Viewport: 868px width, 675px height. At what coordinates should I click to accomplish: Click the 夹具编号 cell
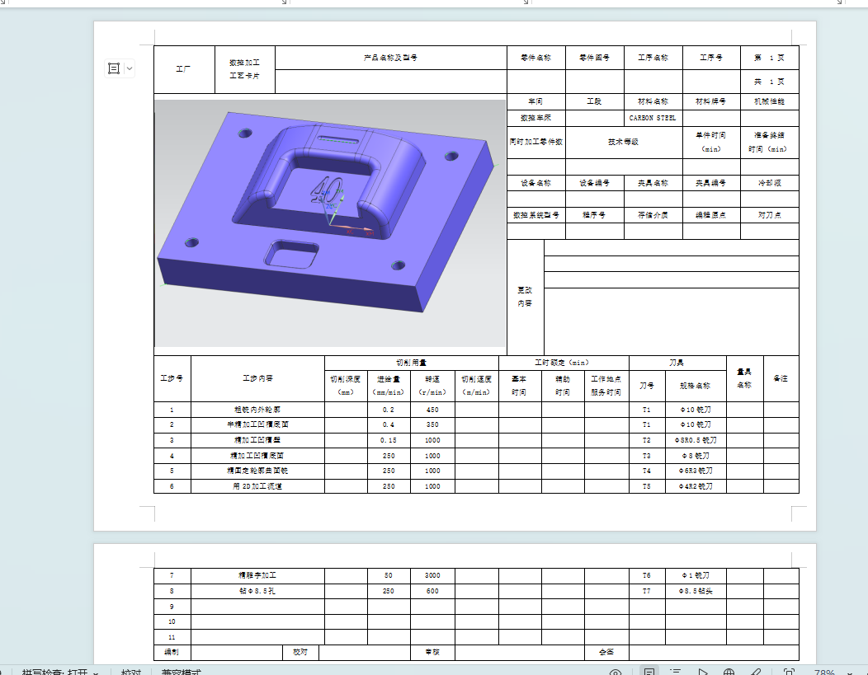711,183
